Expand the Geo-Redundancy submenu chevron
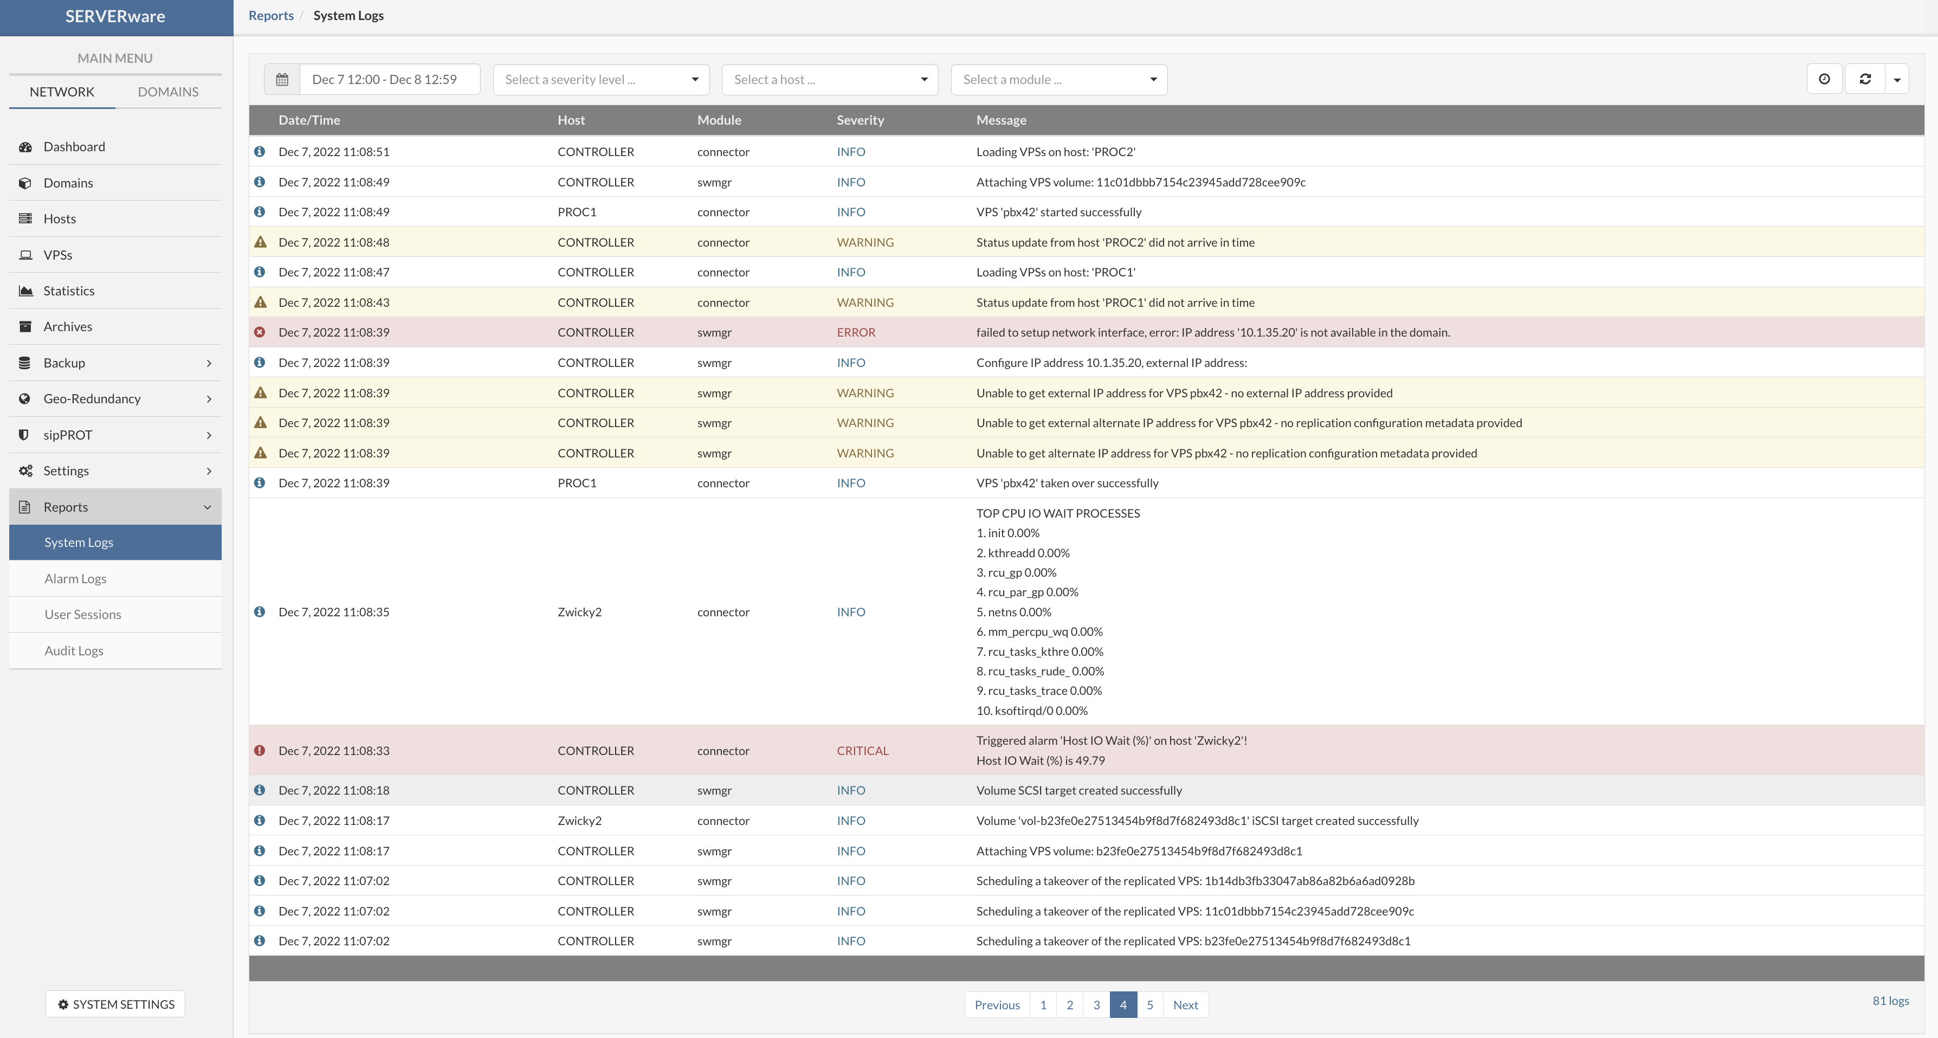Viewport: 1938px width, 1038px height. (x=209, y=399)
